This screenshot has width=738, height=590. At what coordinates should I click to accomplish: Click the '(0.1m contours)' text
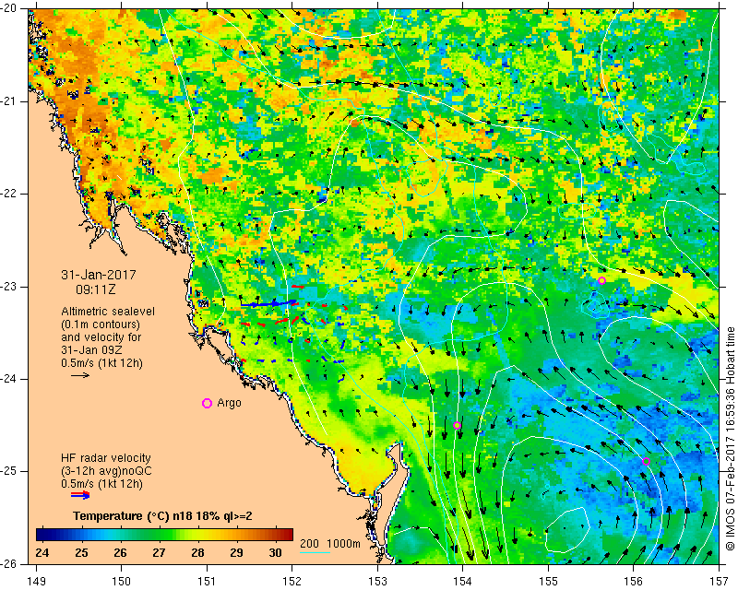(x=101, y=324)
